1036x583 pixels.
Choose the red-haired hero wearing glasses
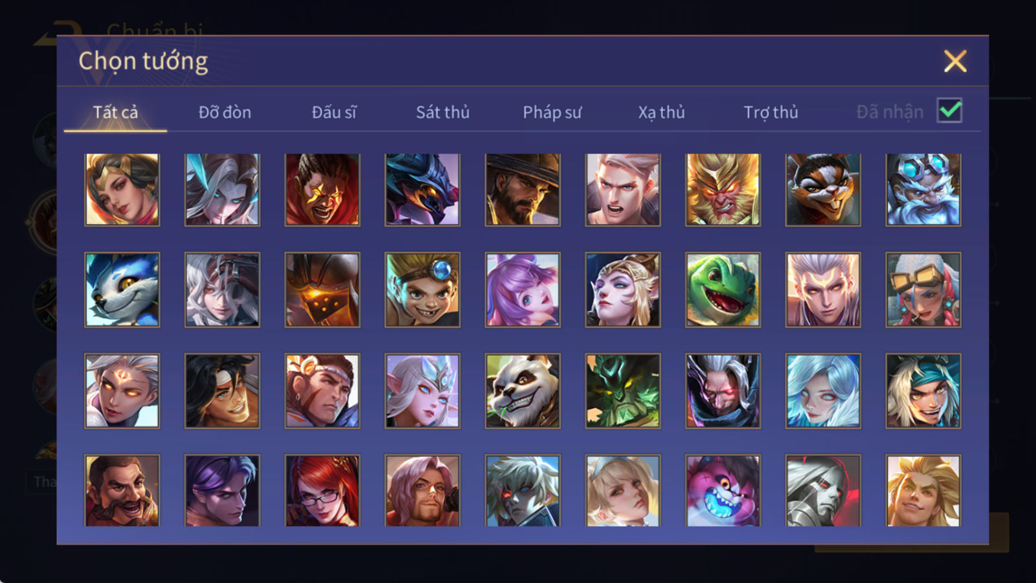(x=322, y=490)
